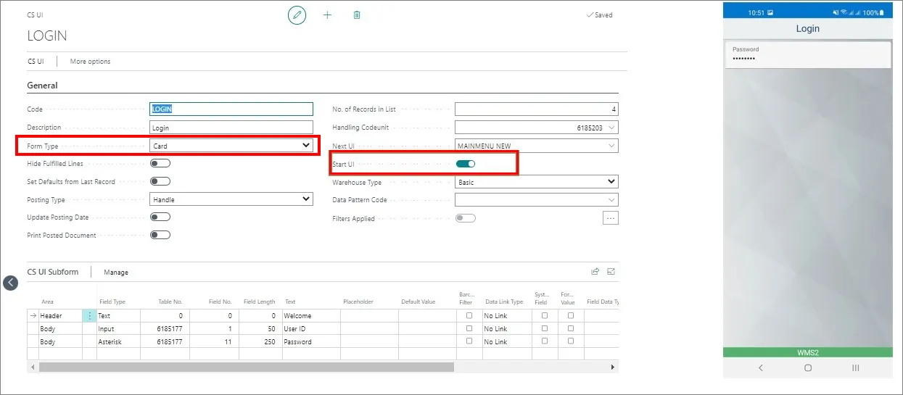Tap the Android back navigation icon
903x395 pixels.
[x=760, y=368]
